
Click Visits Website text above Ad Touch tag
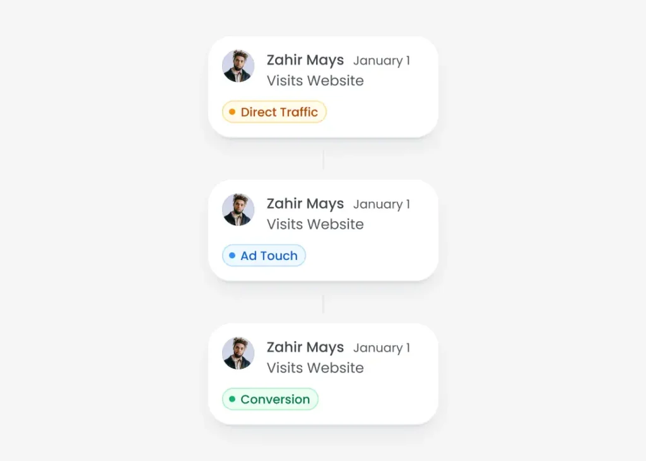point(315,225)
